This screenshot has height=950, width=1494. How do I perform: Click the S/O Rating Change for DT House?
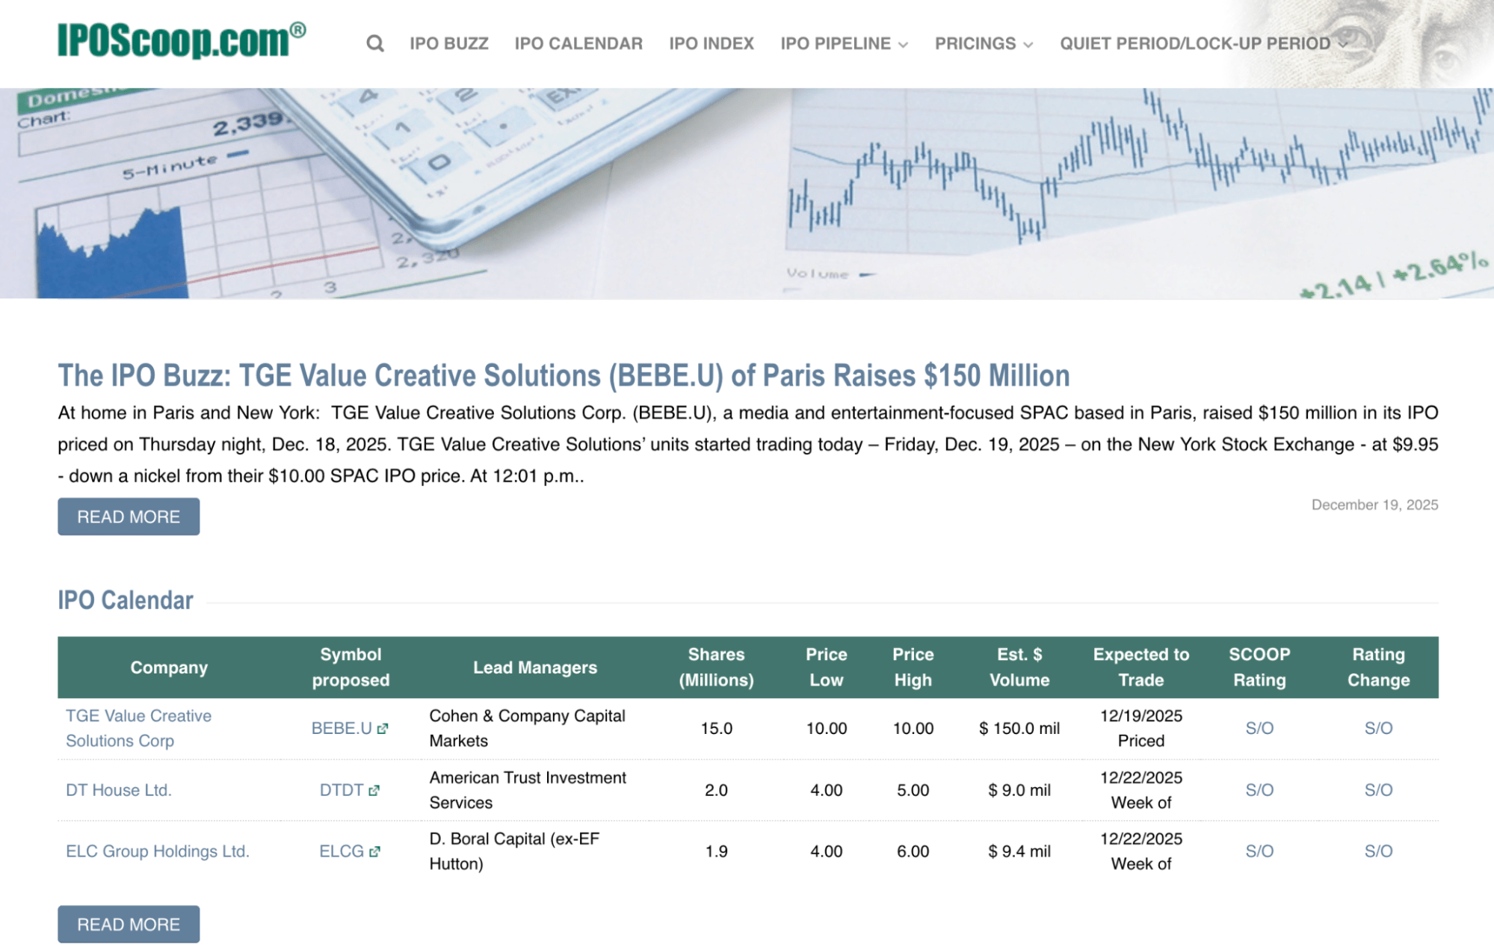coord(1379,789)
